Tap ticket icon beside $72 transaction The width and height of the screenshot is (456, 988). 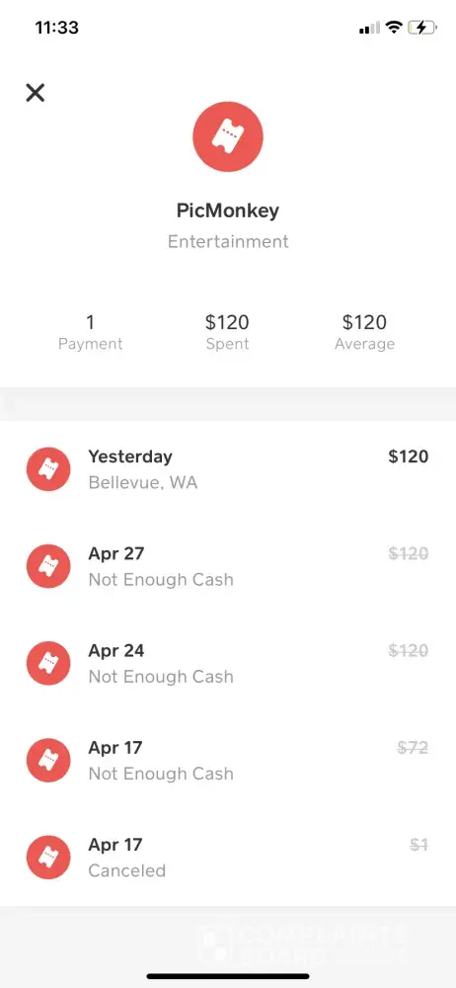click(x=48, y=761)
